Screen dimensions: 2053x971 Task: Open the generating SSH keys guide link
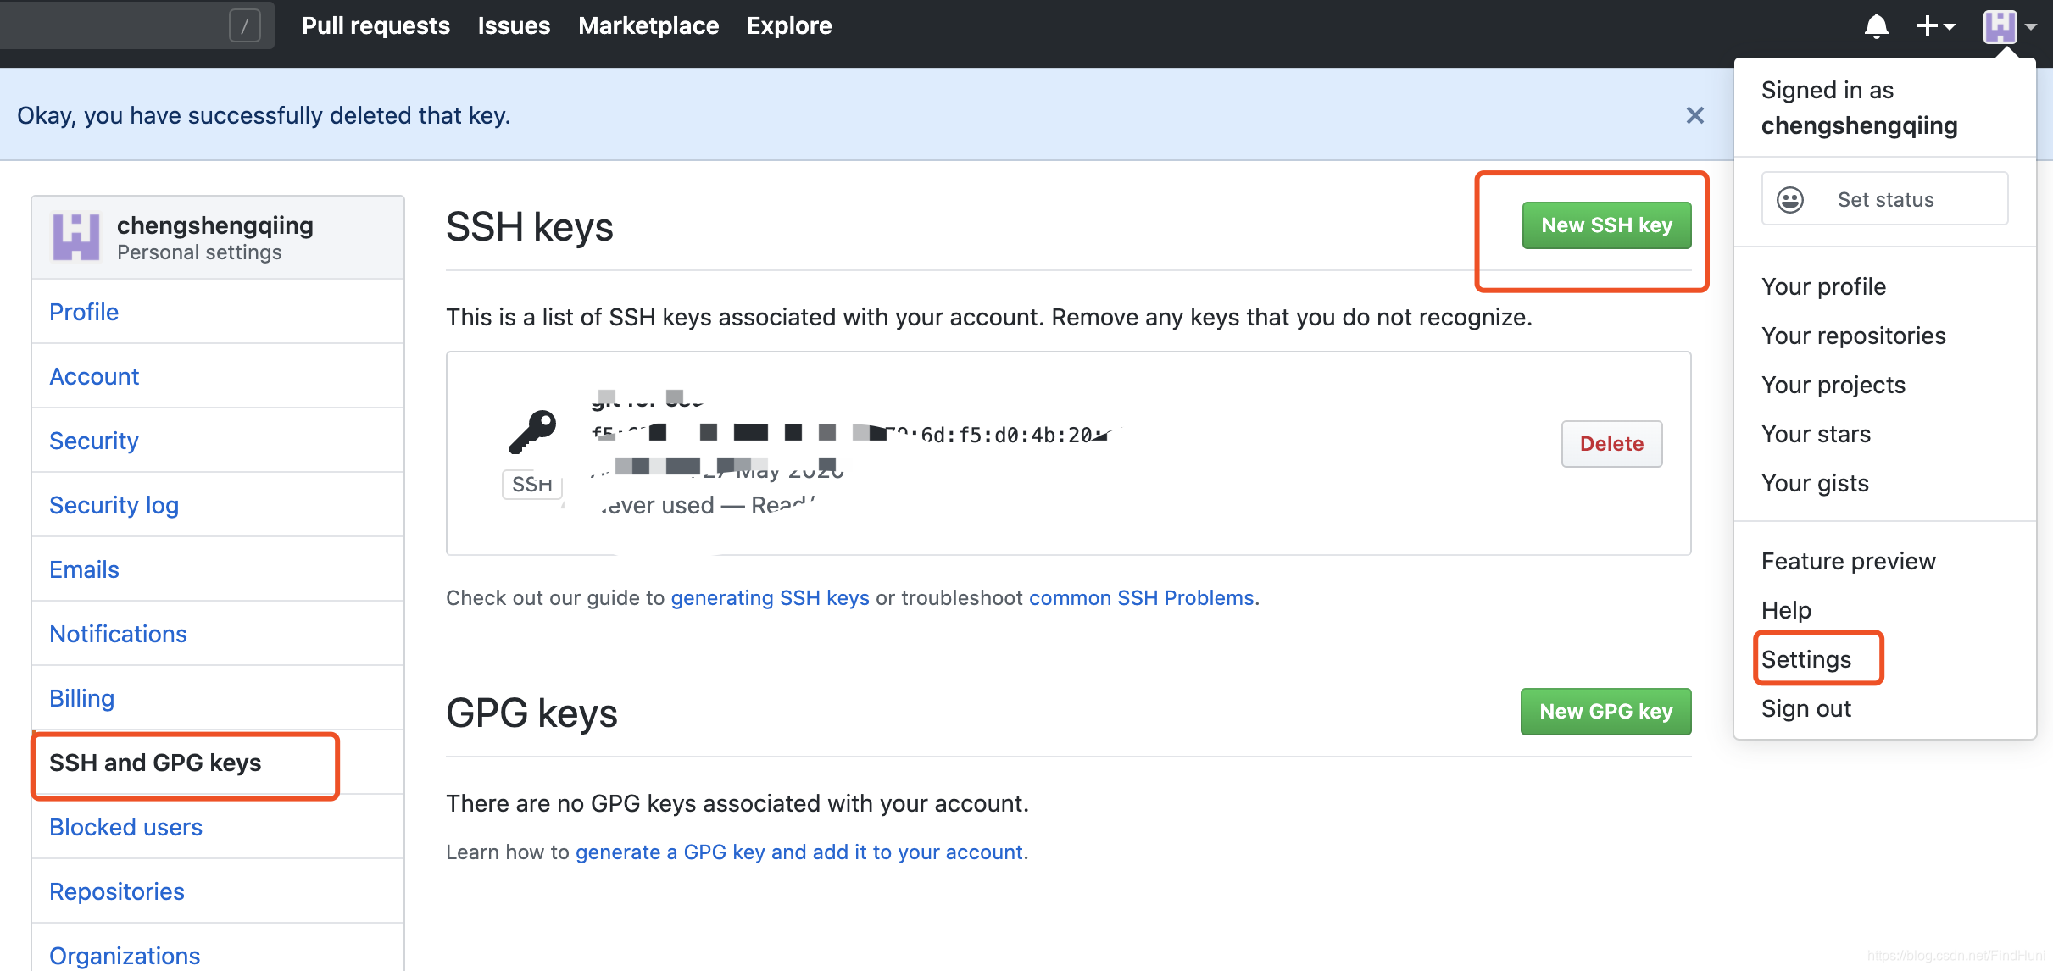click(x=770, y=598)
